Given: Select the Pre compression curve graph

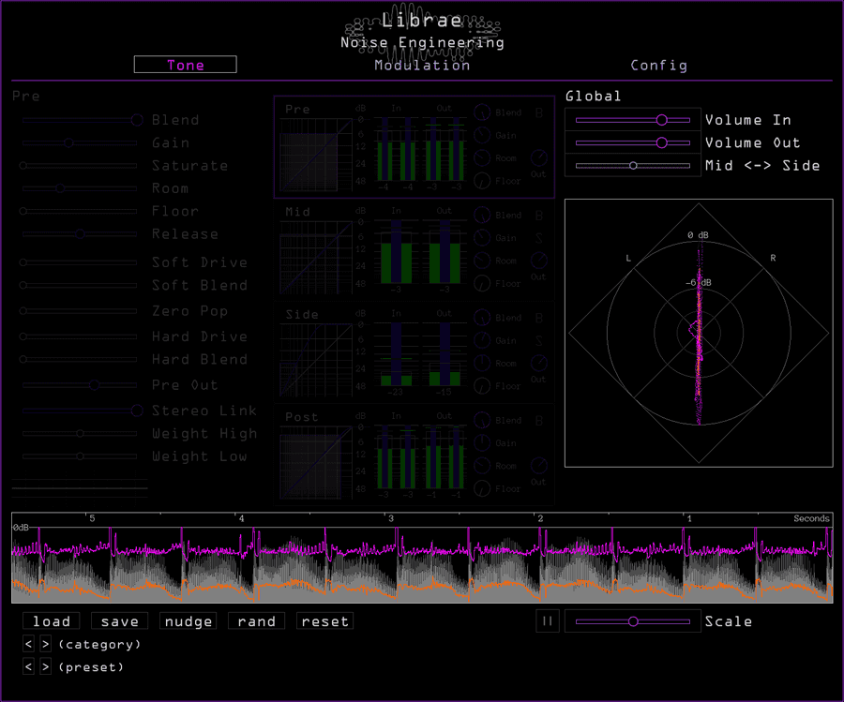Looking at the screenshot, I should click(x=316, y=155).
